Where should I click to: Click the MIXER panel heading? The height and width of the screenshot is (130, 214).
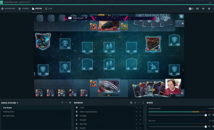click(x=150, y=103)
